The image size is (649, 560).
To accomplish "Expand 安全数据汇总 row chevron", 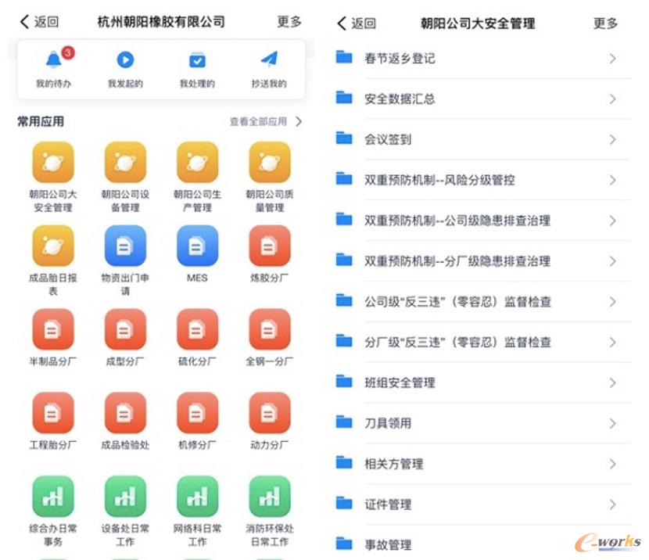I will tap(613, 99).
